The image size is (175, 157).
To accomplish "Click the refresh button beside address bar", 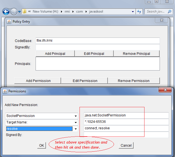I will (139, 12).
